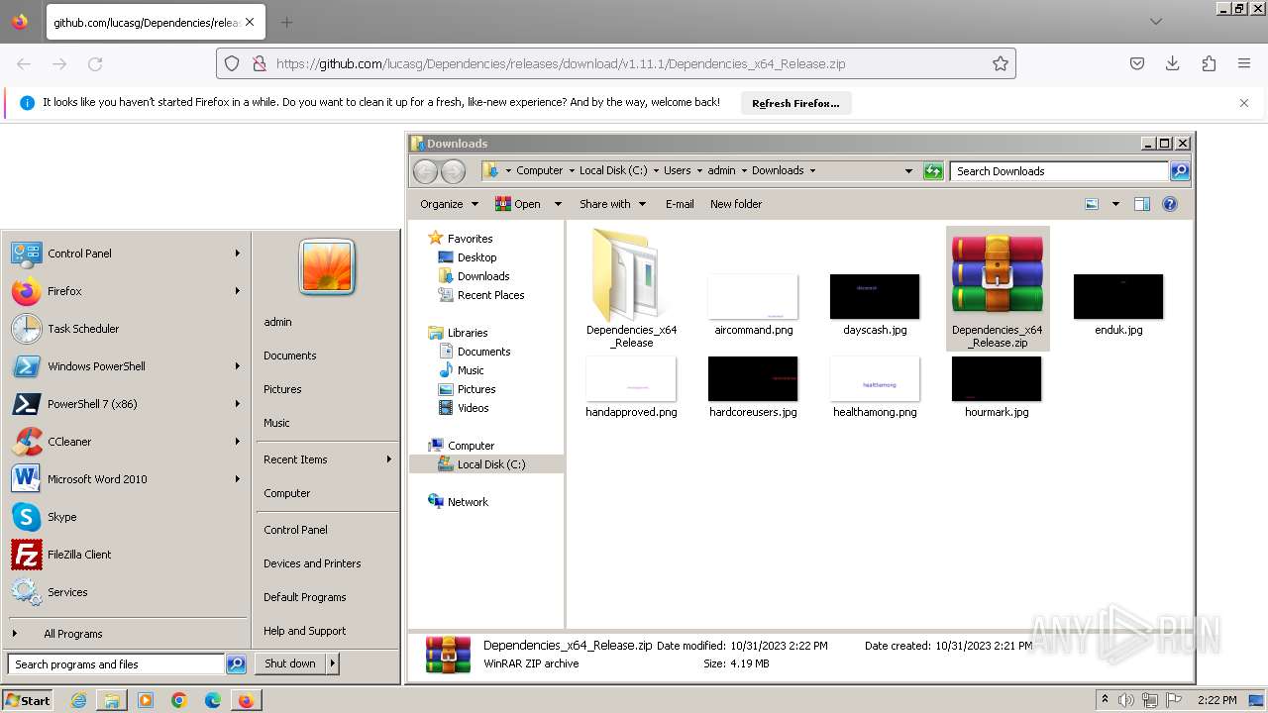Select hardcoreusers.jpg image file
The height and width of the screenshot is (713, 1268).
[753, 387]
